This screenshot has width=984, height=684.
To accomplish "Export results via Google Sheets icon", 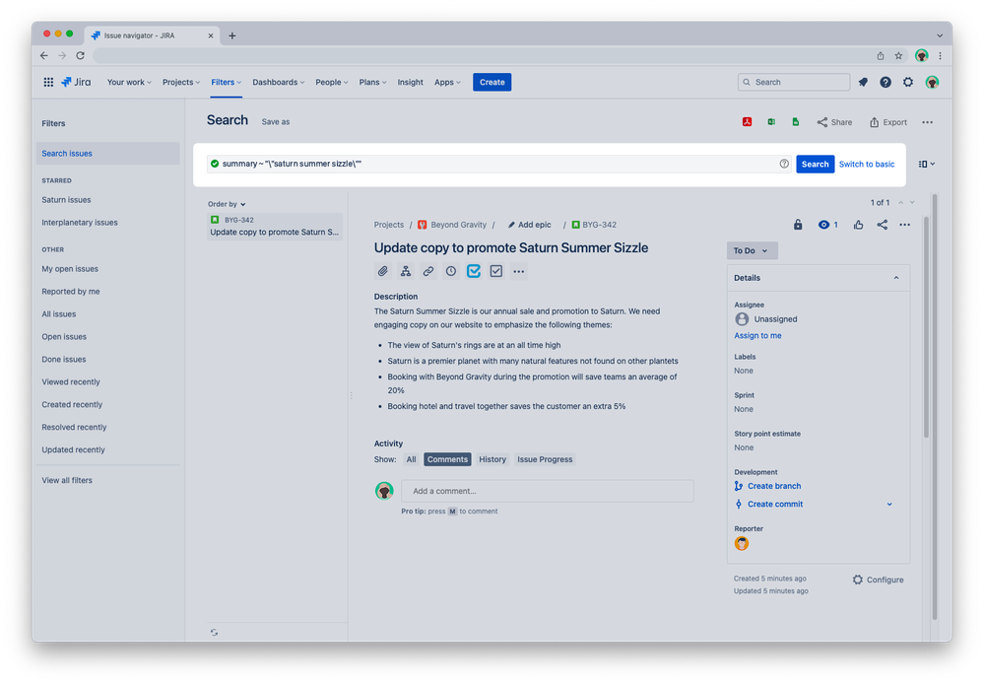I will pos(795,122).
